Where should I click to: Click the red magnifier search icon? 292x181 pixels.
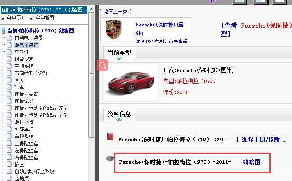coord(102,65)
